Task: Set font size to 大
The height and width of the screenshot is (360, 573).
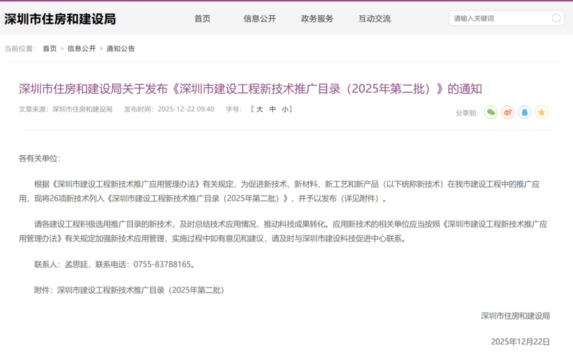Action: click(260, 109)
